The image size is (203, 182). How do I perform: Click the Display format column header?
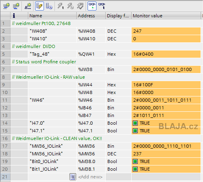118,16
